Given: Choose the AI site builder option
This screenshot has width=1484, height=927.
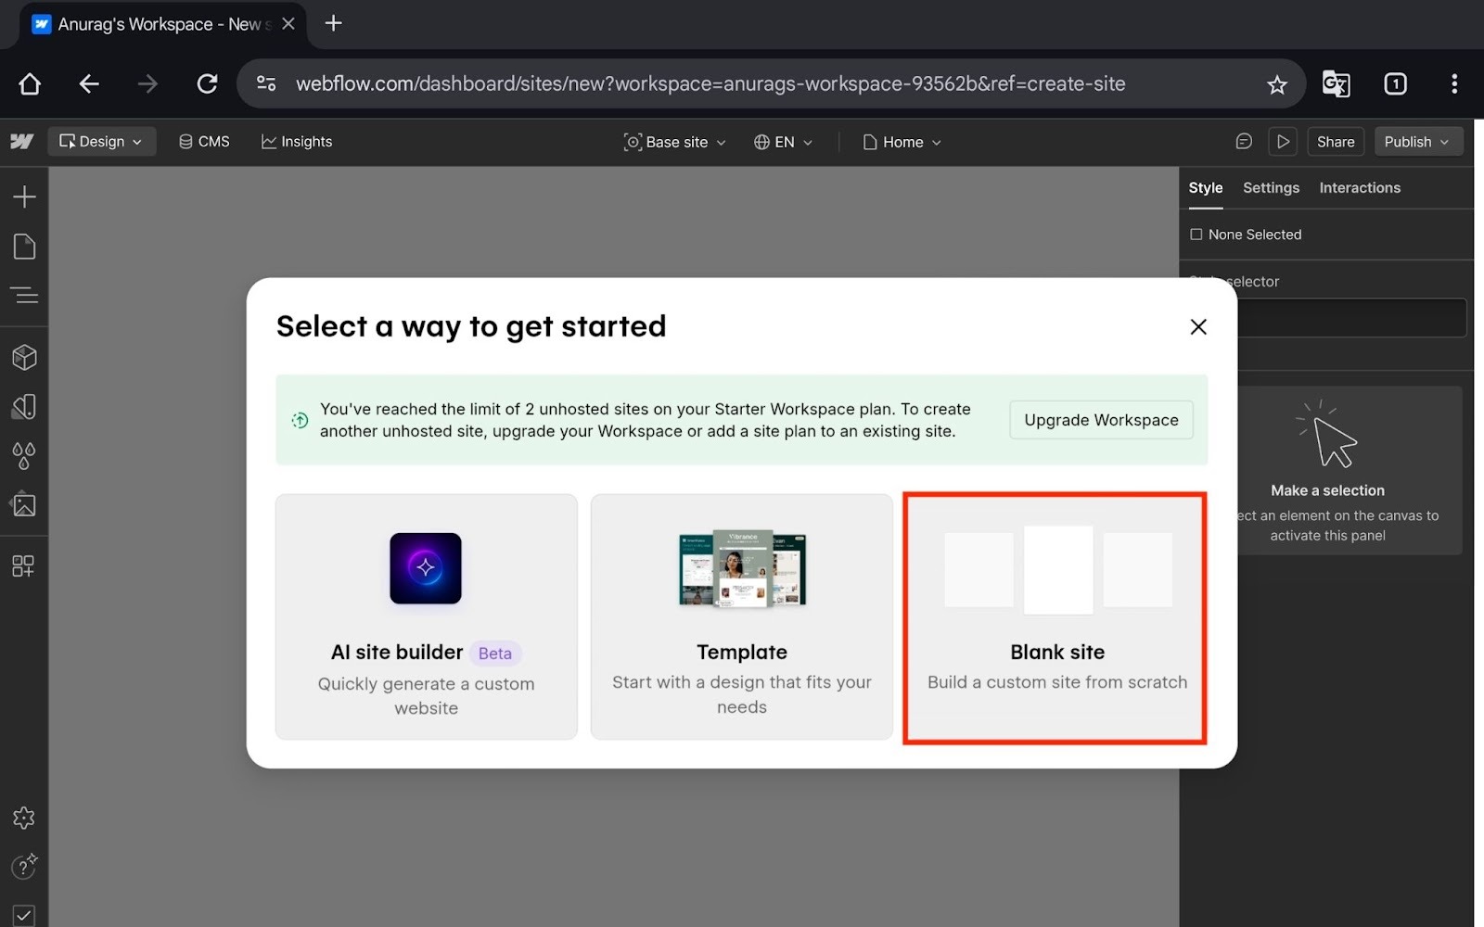Looking at the screenshot, I should (427, 616).
